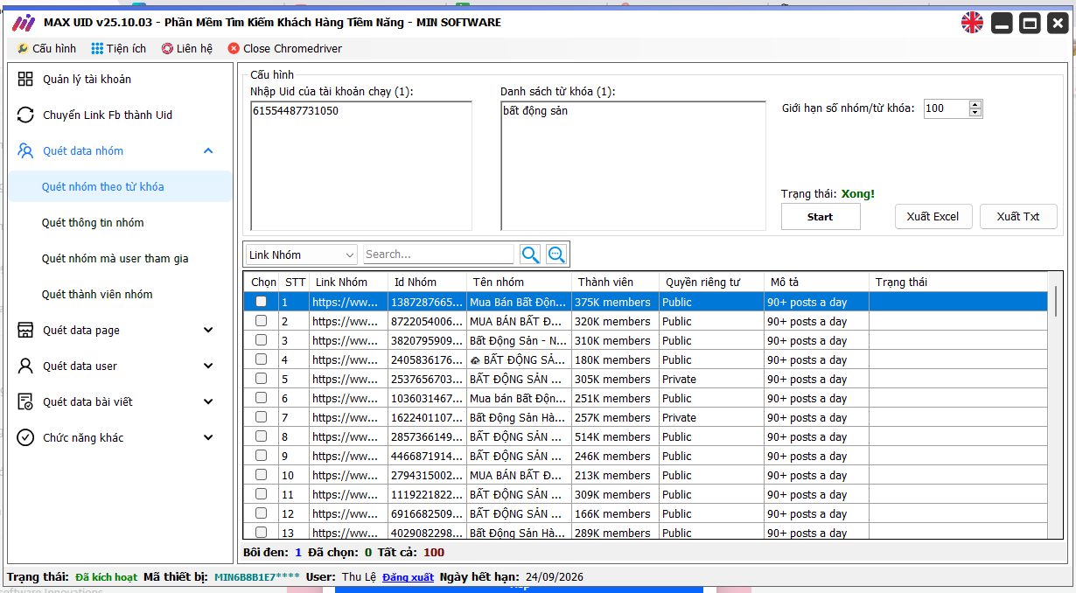Viewport: 1076px width, 593px height.
Task: Tick the checkbox for row 2
Action: pos(261,321)
